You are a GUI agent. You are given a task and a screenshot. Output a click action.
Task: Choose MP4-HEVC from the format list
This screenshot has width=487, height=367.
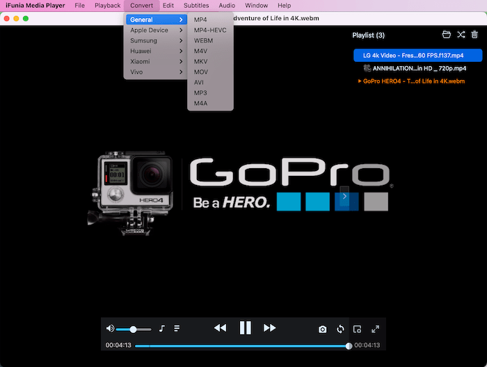click(209, 31)
